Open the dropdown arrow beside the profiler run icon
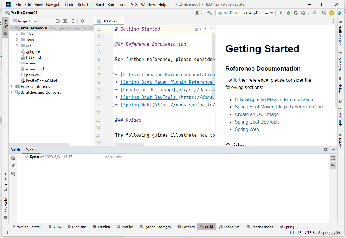This screenshot has height=238, width=346. [309, 13]
